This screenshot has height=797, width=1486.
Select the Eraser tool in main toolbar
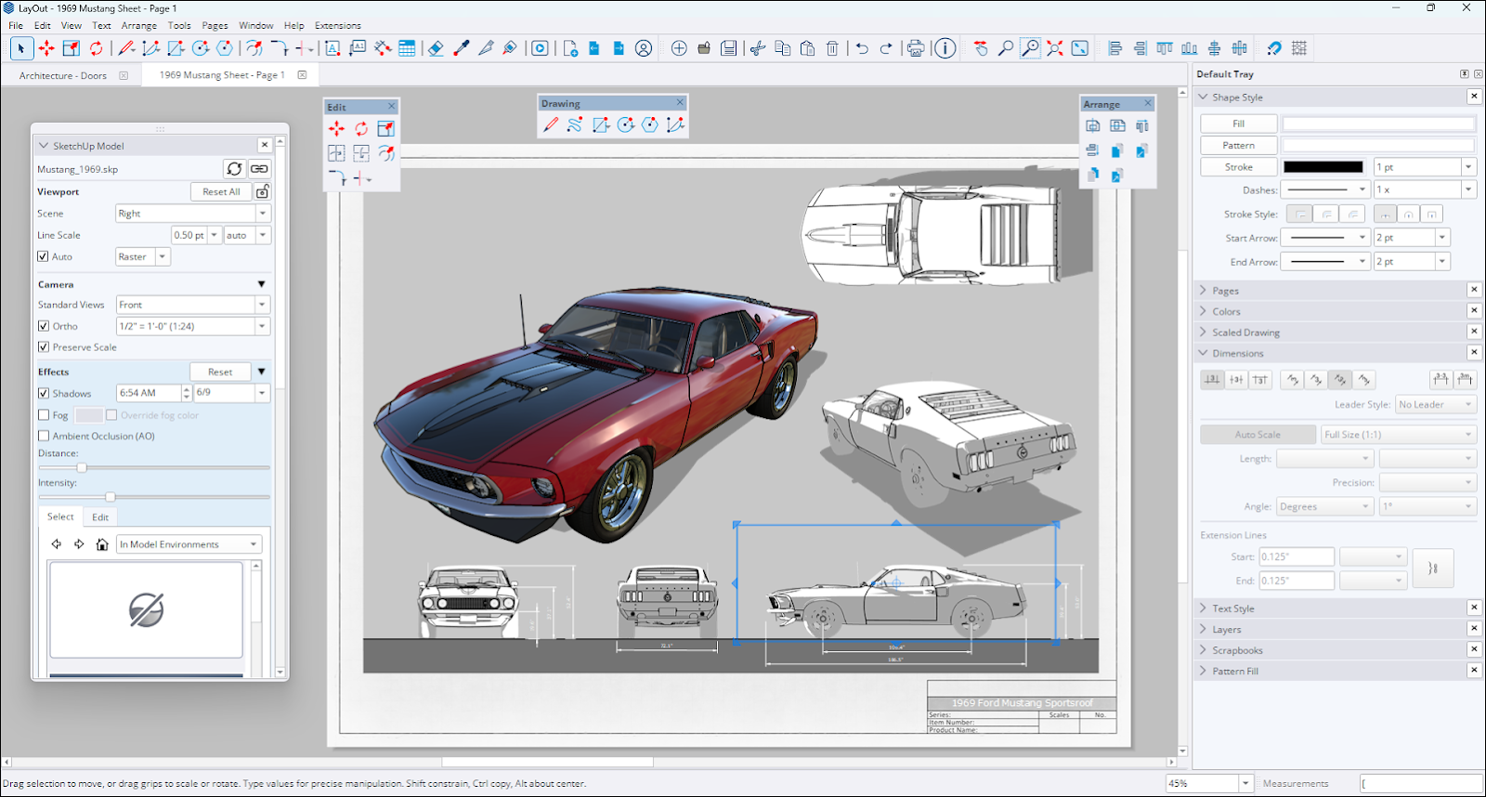point(436,48)
